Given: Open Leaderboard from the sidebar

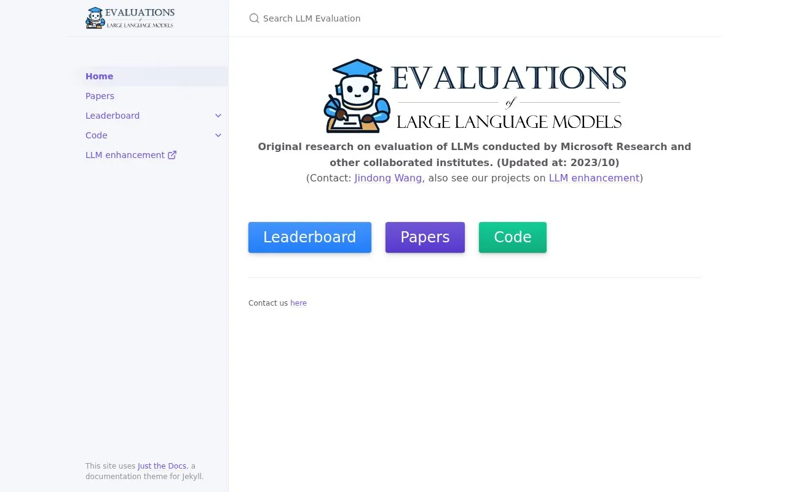Looking at the screenshot, I should (x=113, y=116).
